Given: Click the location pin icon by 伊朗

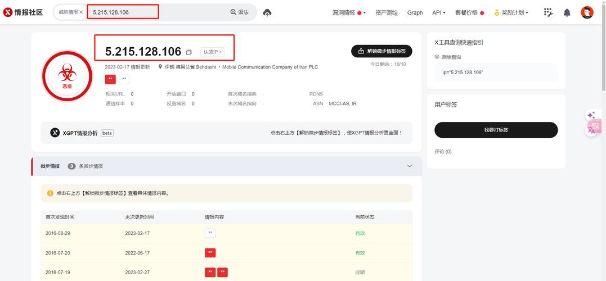Looking at the screenshot, I should coord(160,67).
